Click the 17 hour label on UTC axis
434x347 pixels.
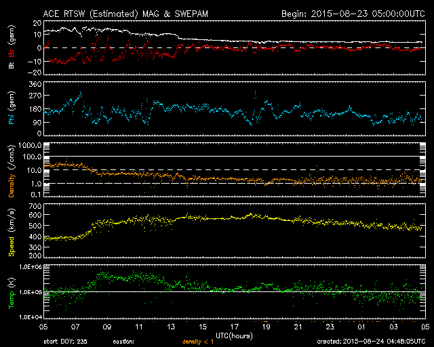point(235,327)
